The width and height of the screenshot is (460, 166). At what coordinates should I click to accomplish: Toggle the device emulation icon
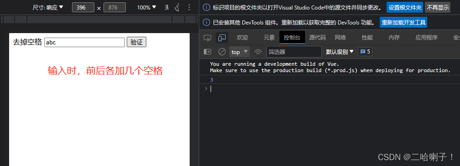[x=222, y=38]
